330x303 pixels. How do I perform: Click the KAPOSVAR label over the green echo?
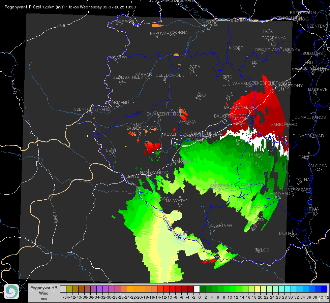pos(221,186)
